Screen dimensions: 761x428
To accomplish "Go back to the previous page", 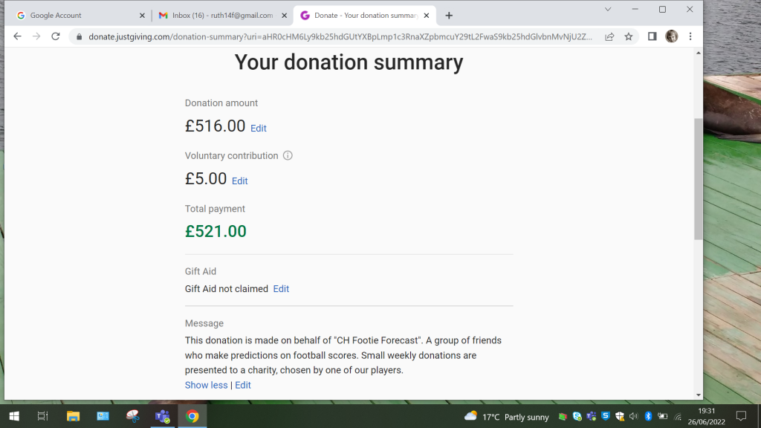I will [x=18, y=36].
